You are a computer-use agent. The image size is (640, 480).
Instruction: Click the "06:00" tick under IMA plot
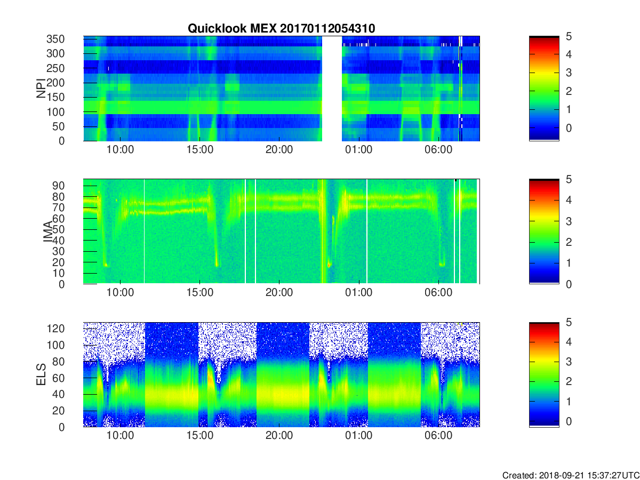[x=438, y=292]
